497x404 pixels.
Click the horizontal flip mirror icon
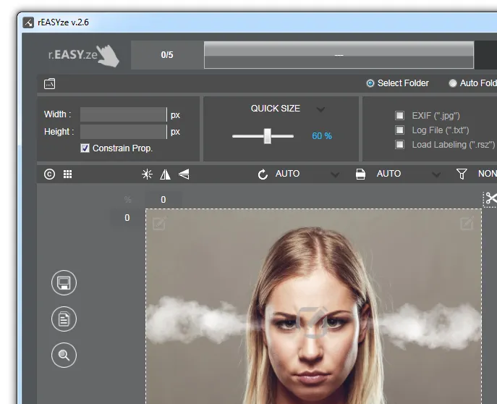[165, 174]
